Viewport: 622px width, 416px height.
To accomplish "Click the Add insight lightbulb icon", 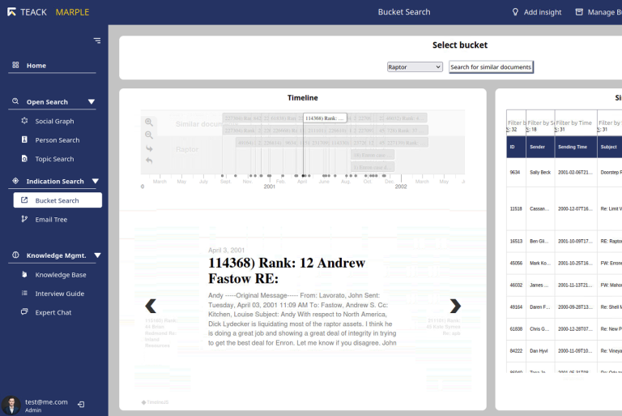I will 515,12.
